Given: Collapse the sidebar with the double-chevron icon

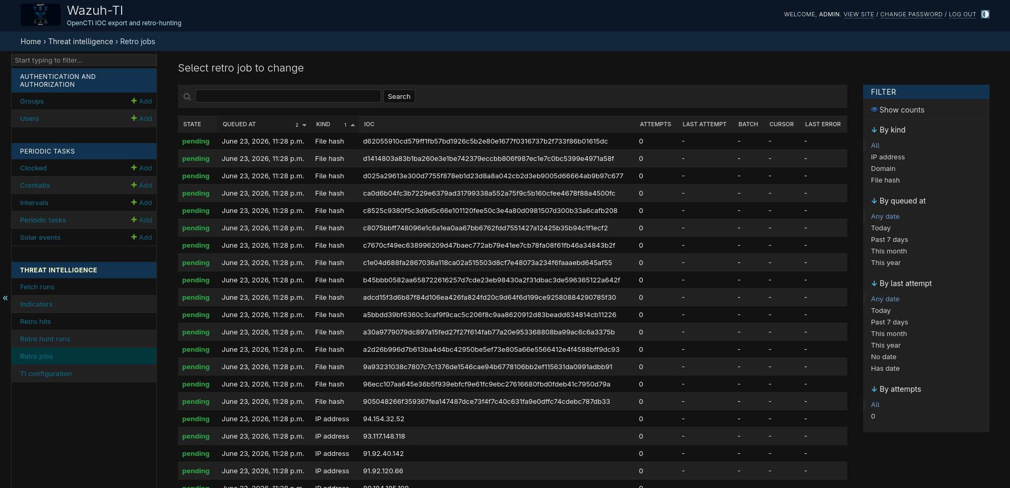Looking at the screenshot, I should pyautogui.click(x=5, y=298).
